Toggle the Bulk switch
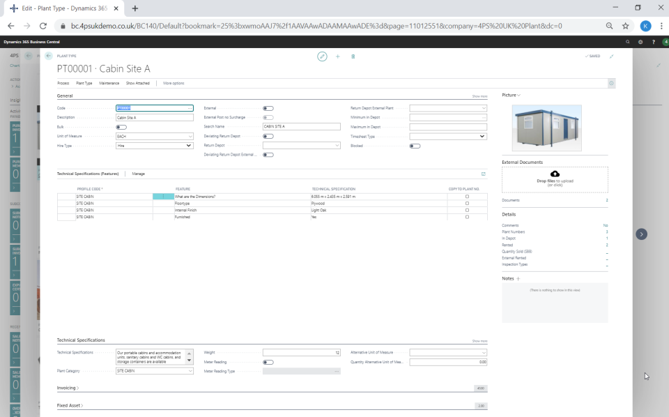The image size is (669, 417). [x=121, y=127]
